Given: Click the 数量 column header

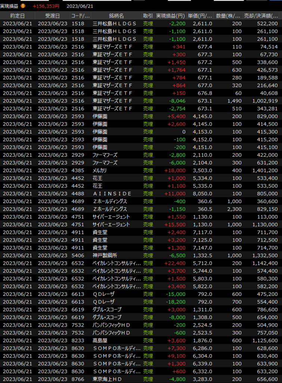Looking at the screenshot, I should click(x=229, y=16).
